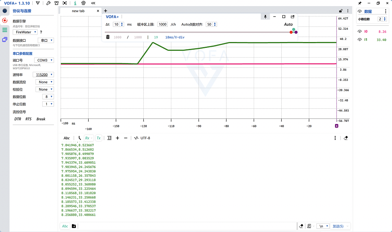The image size is (392, 232).
Task: Open the tab bar three-dot menu
Action: click(348, 11)
